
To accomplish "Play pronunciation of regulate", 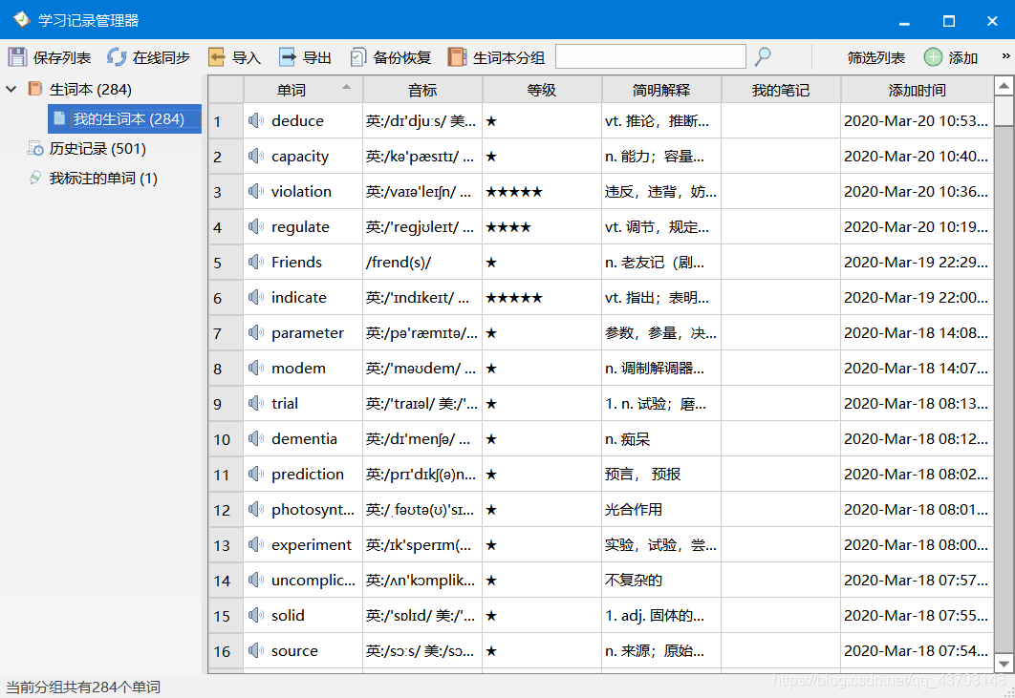I will point(256,226).
